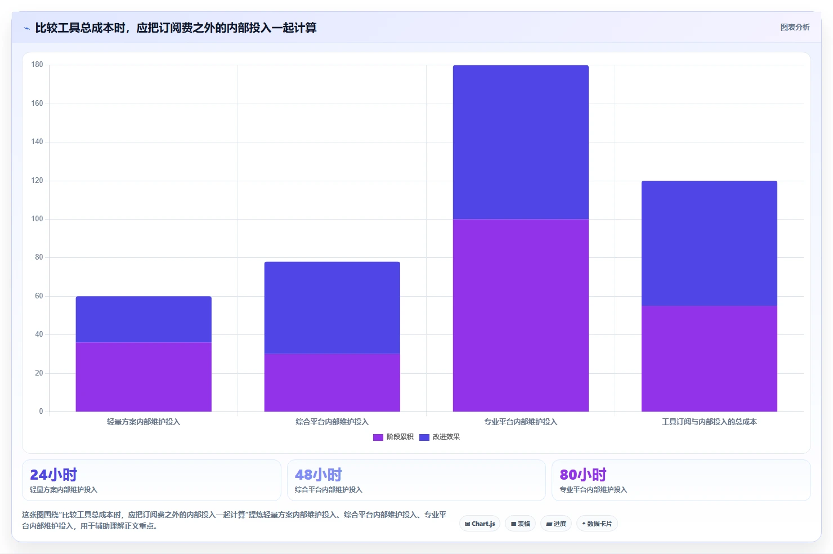Click x-axis label 综合平台内部维护投入
Image resolution: width=833 pixels, height=554 pixels.
[x=332, y=422]
